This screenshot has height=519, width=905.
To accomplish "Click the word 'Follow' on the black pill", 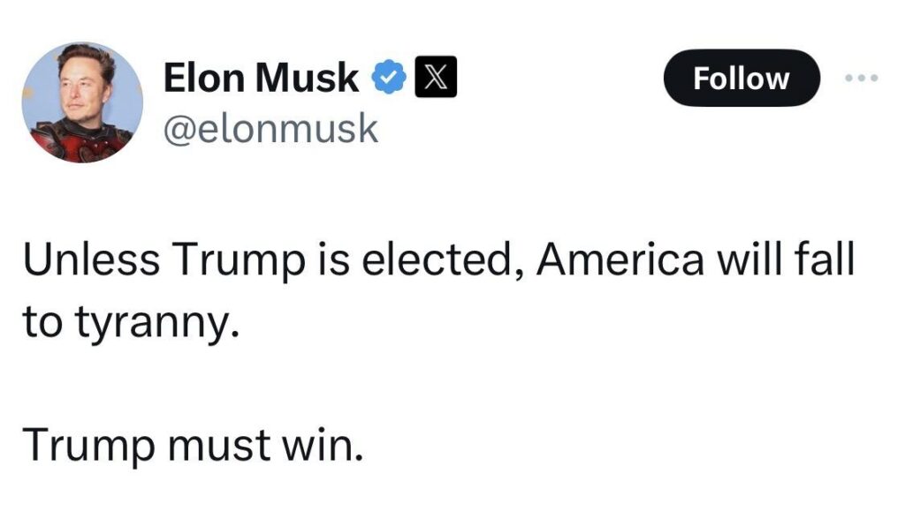I will [741, 79].
